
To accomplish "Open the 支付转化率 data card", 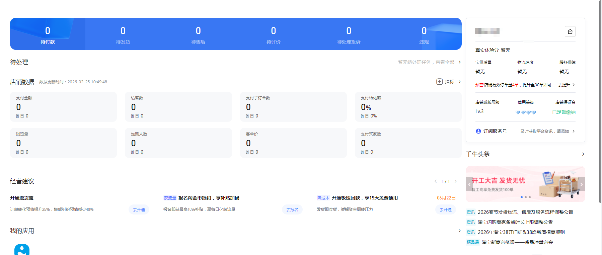I will click(408, 107).
